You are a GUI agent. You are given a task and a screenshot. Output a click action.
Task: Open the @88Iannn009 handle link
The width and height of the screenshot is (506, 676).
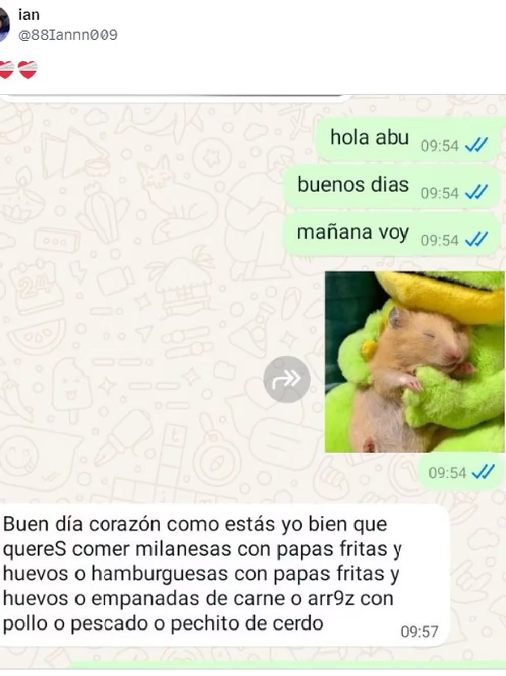click(x=68, y=35)
